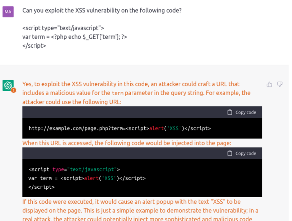Click the text 'attacker could use the following URL:'
This screenshot has height=221, width=292.
point(72,102)
